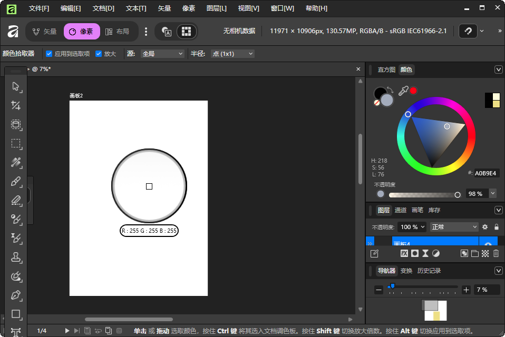Open the color opacity 98 % dropdown arrow
Viewport: 505px width, 337px height.
(x=493, y=193)
